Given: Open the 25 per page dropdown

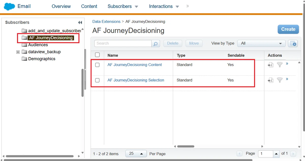Looking at the screenshot, I should [x=136, y=154].
